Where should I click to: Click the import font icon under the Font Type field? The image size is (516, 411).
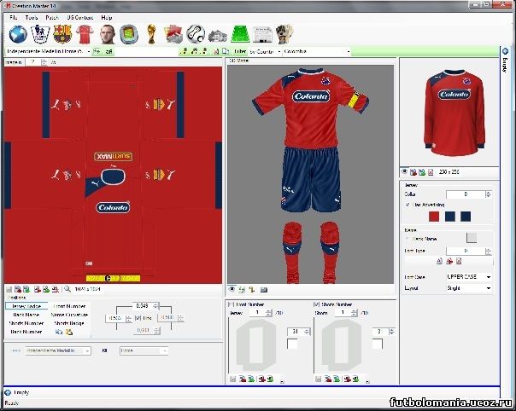[449, 261]
